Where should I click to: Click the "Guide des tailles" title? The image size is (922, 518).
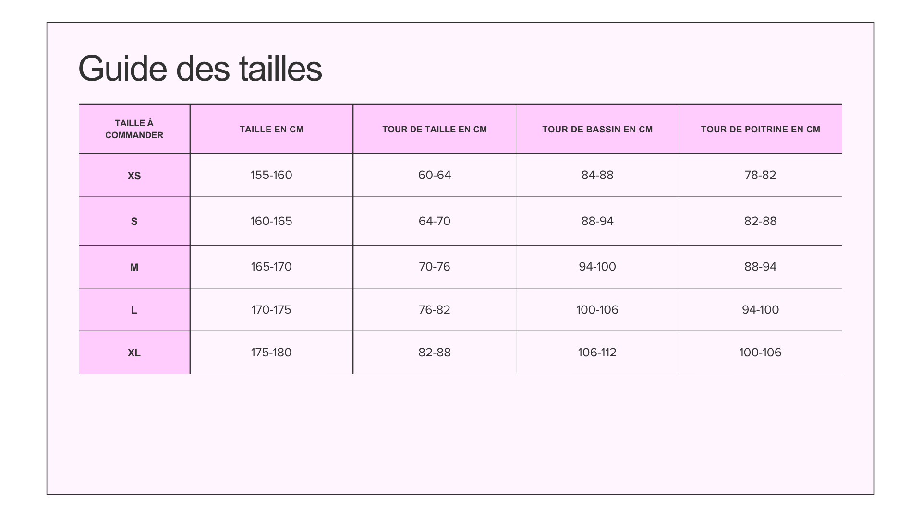pos(200,69)
